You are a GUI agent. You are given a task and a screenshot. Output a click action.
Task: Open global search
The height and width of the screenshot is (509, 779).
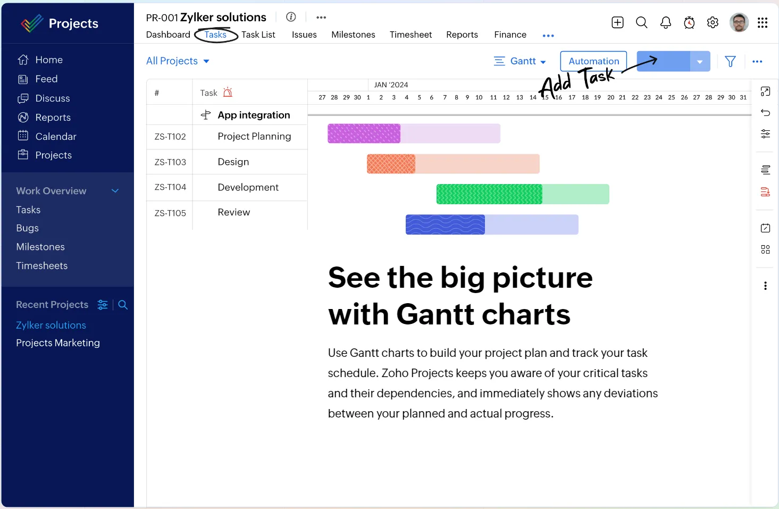(x=641, y=22)
